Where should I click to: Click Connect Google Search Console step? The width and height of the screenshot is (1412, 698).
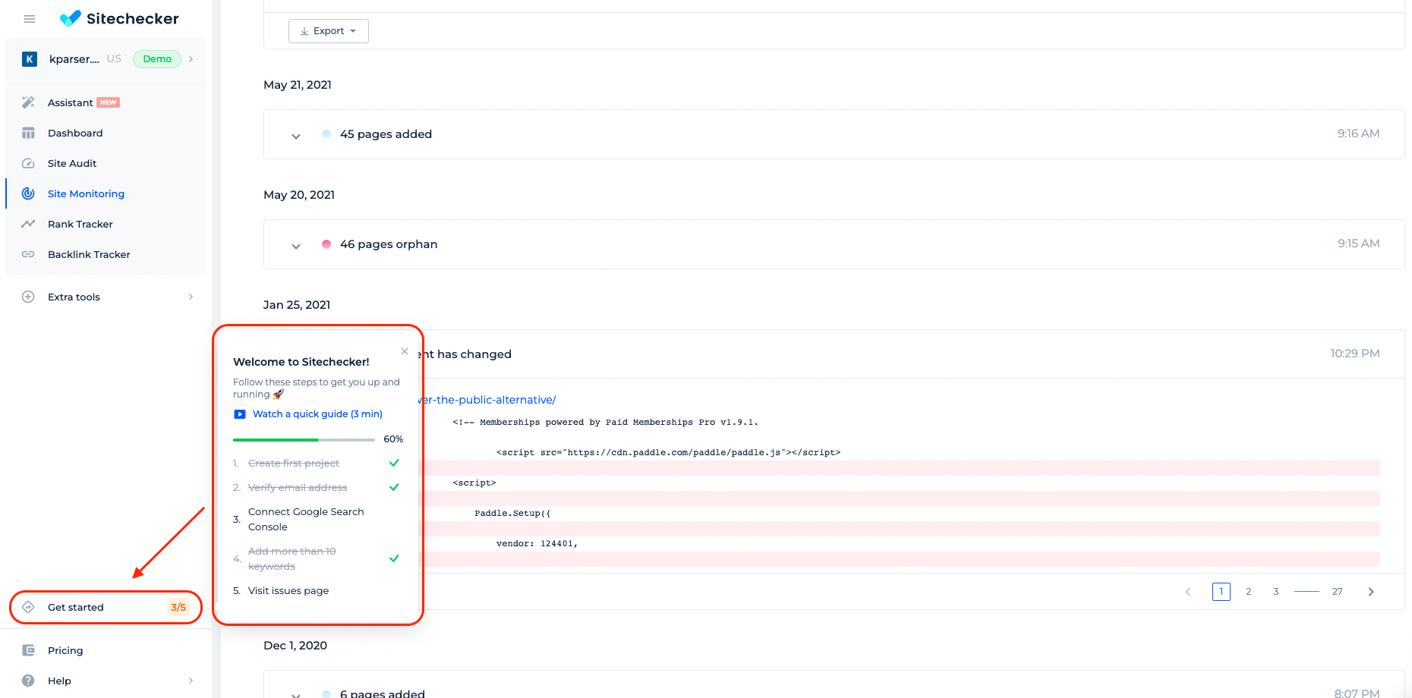click(306, 520)
